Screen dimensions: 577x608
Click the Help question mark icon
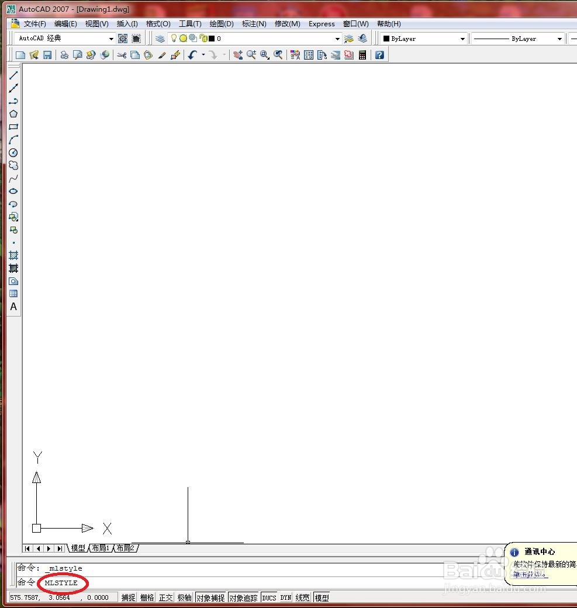[379, 55]
